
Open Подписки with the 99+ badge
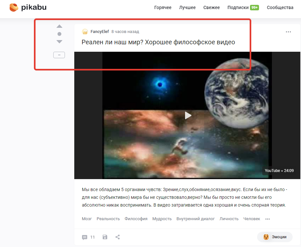(243, 7)
